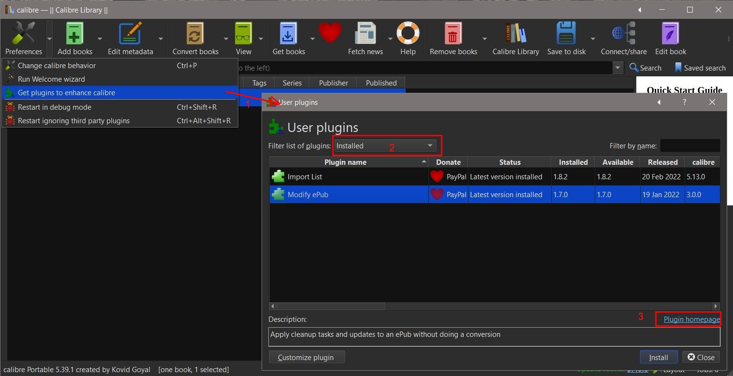
Task: Click the main library search box
Action: point(425,68)
